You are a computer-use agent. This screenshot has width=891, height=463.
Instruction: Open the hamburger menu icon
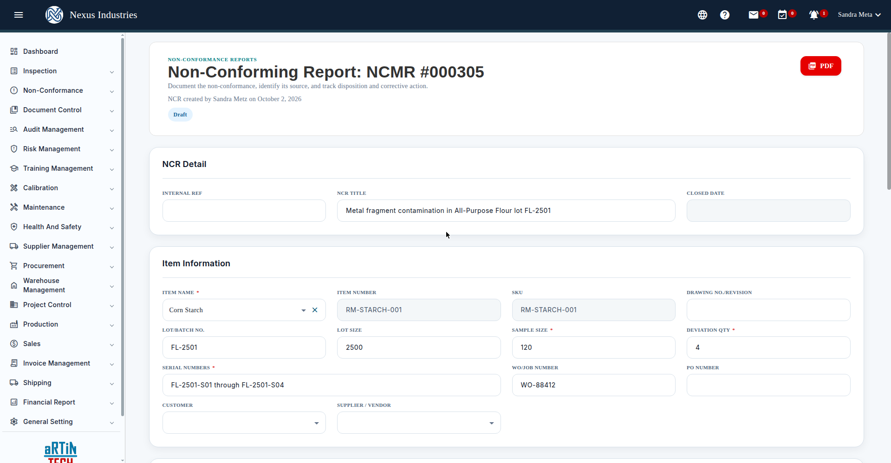point(19,15)
